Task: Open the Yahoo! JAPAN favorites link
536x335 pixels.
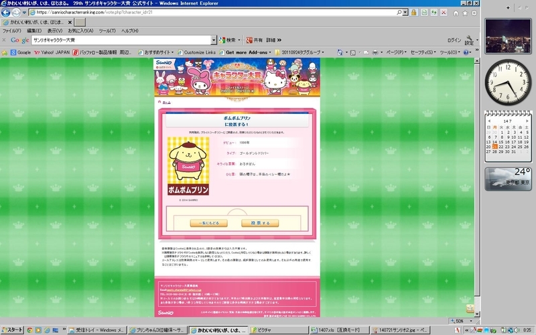Action: pyautogui.click(x=52, y=52)
